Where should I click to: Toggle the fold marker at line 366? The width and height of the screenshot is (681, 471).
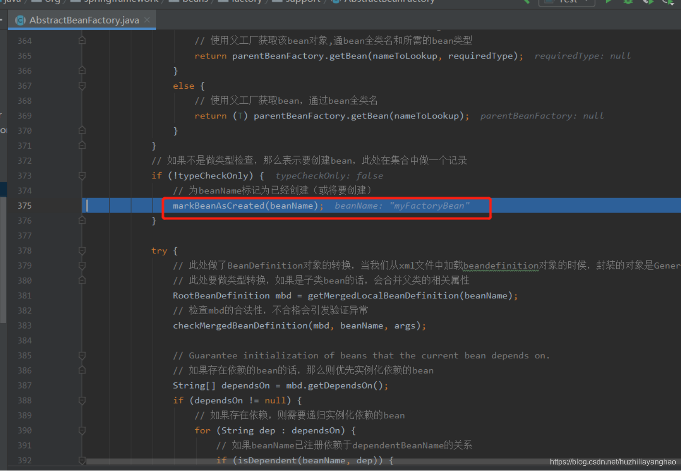(82, 71)
